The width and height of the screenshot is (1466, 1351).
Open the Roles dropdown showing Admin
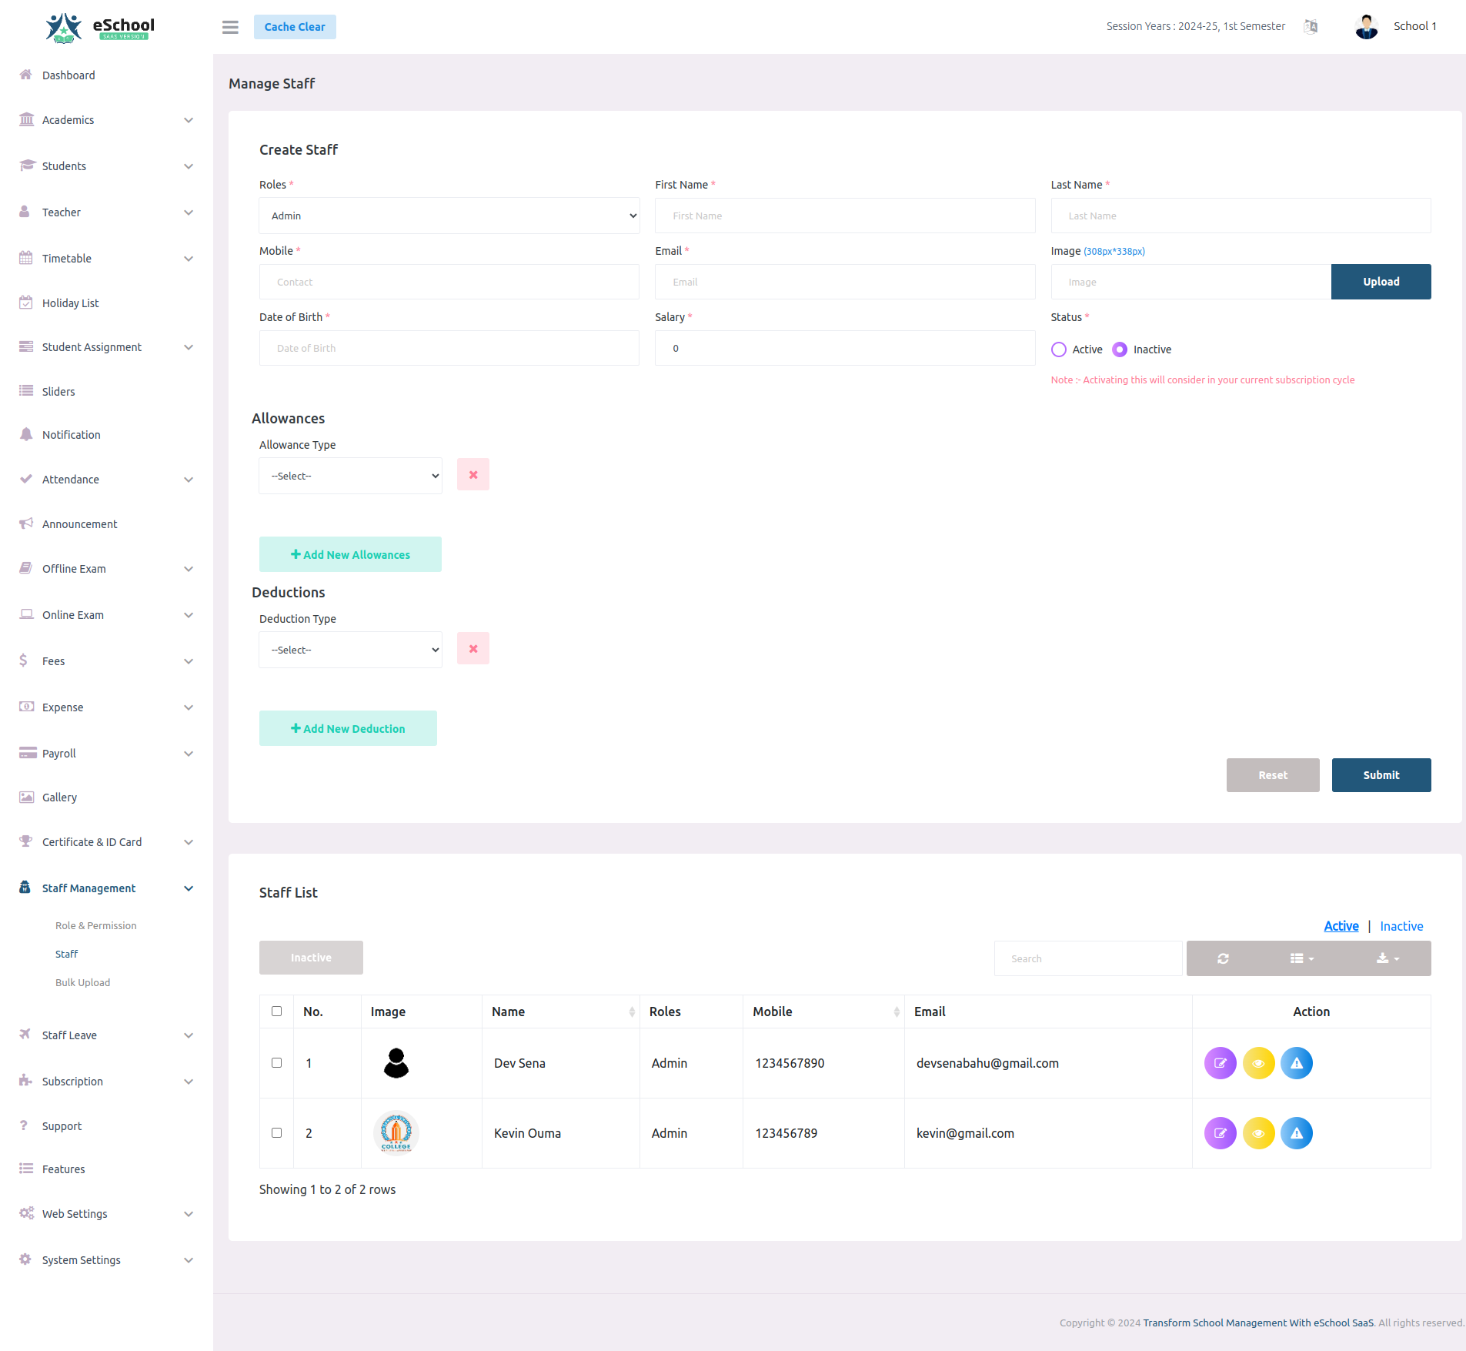449,216
